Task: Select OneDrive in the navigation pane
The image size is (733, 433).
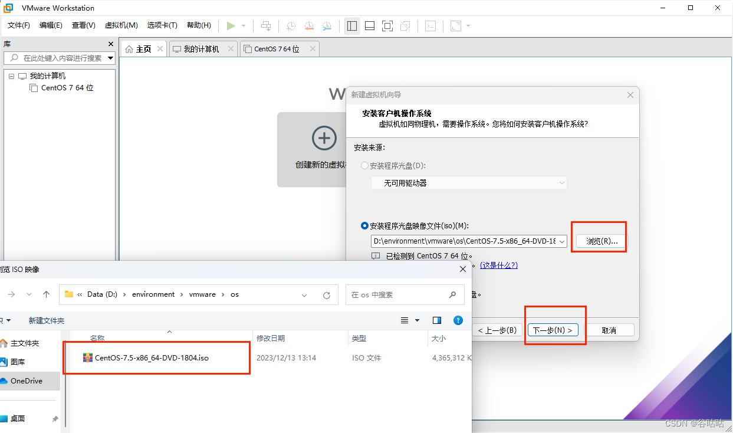Action: [27, 381]
